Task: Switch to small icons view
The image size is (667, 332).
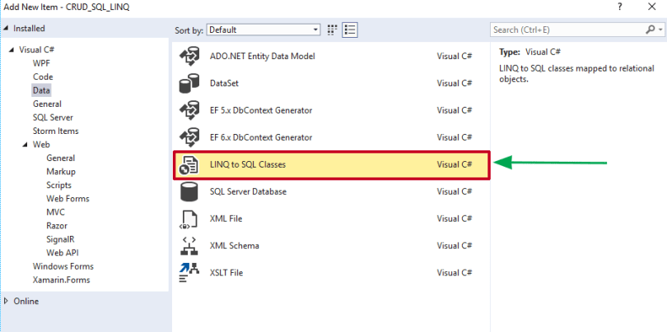Action: pyautogui.click(x=333, y=30)
